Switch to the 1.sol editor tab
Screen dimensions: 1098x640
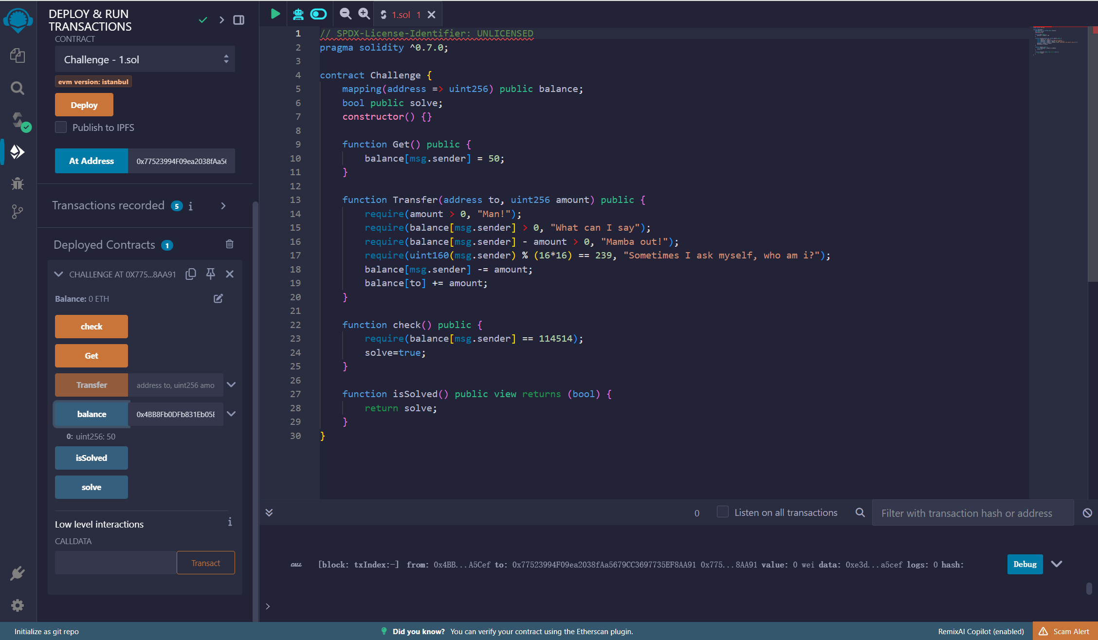(x=402, y=15)
